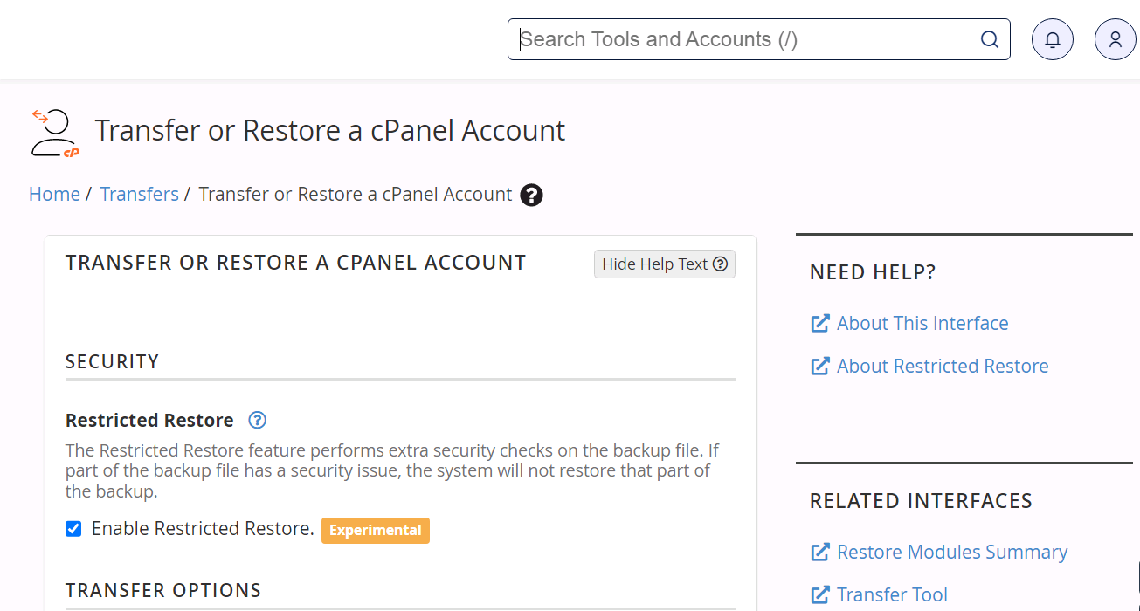Click the NEED HELP? heading
1140x611 pixels.
pos(873,272)
